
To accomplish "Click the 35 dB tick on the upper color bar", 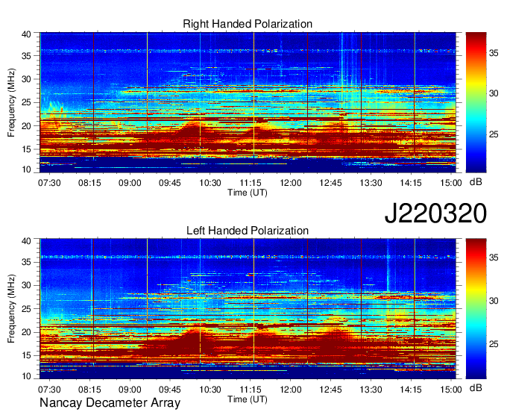I will 494,53.
